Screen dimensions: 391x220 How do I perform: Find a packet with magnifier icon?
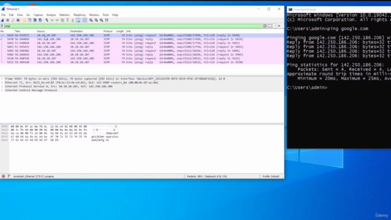pyautogui.click(x=46, y=20)
